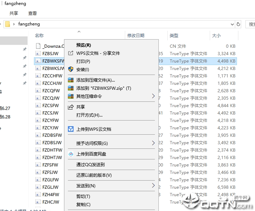255x211 pixels.
Task: Expand the 授予访问权限(G) submenu
Action: pos(153,143)
